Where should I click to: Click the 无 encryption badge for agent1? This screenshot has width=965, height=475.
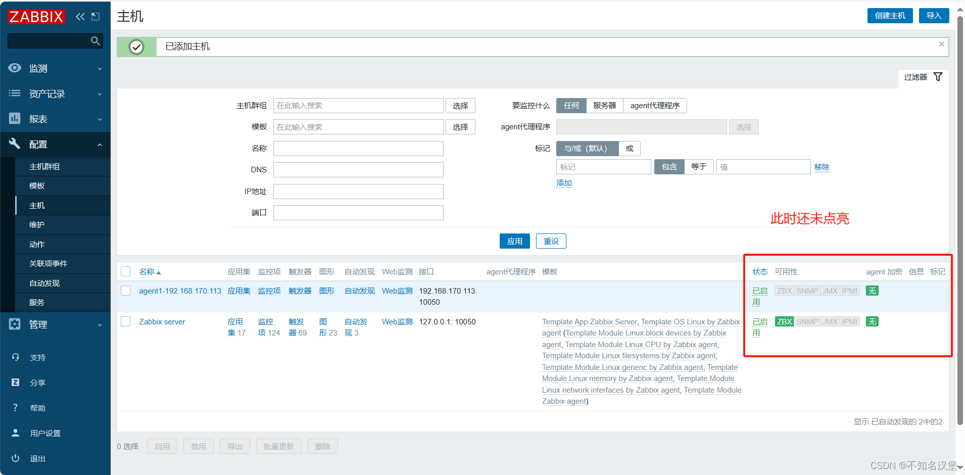coord(872,291)
